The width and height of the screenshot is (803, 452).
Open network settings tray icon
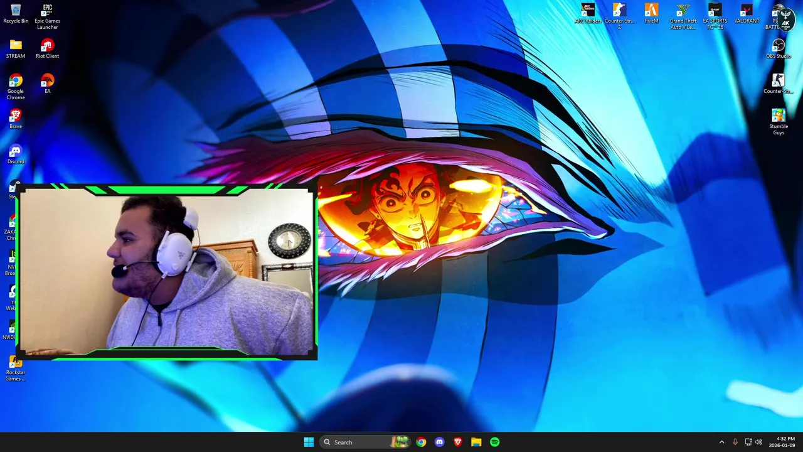[x=748, y=442]
